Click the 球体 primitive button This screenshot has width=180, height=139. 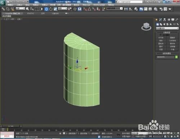tap(161, 41)
